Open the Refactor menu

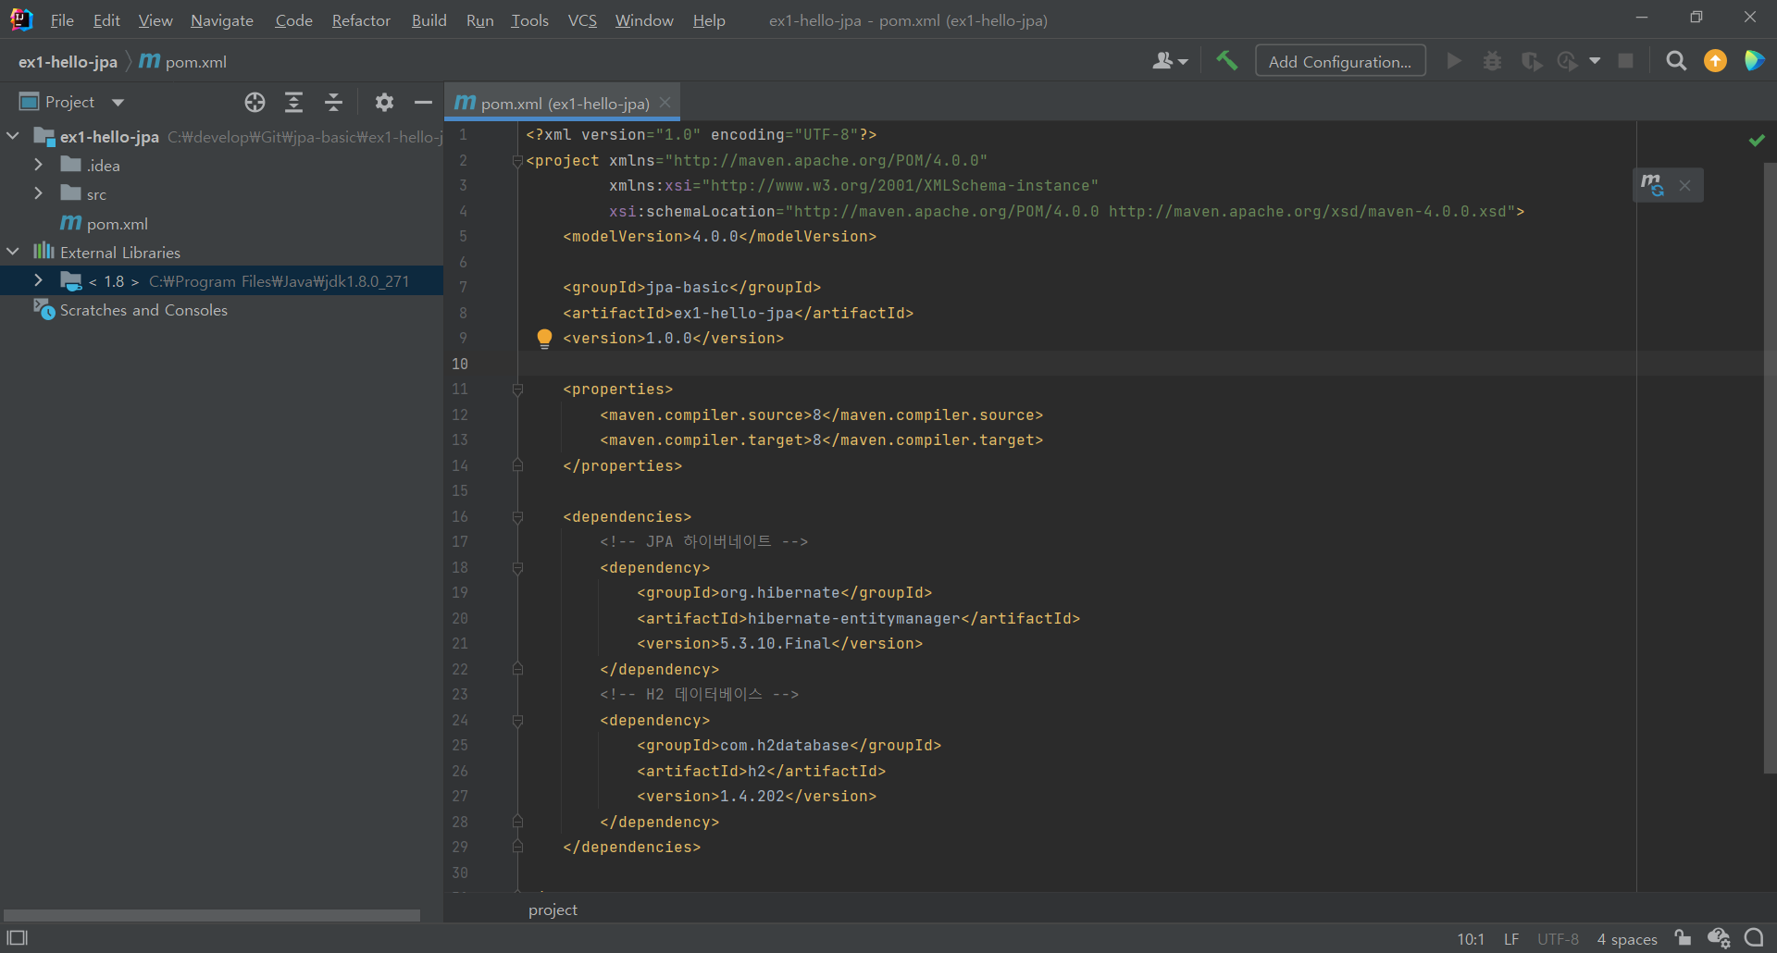pyautogui.click(x=361, y=20)
